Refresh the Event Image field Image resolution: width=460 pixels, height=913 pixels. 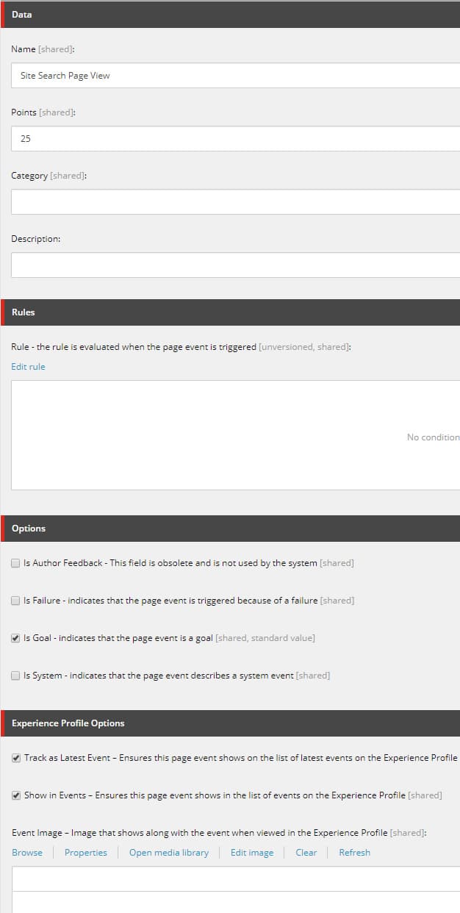point(354,853)
